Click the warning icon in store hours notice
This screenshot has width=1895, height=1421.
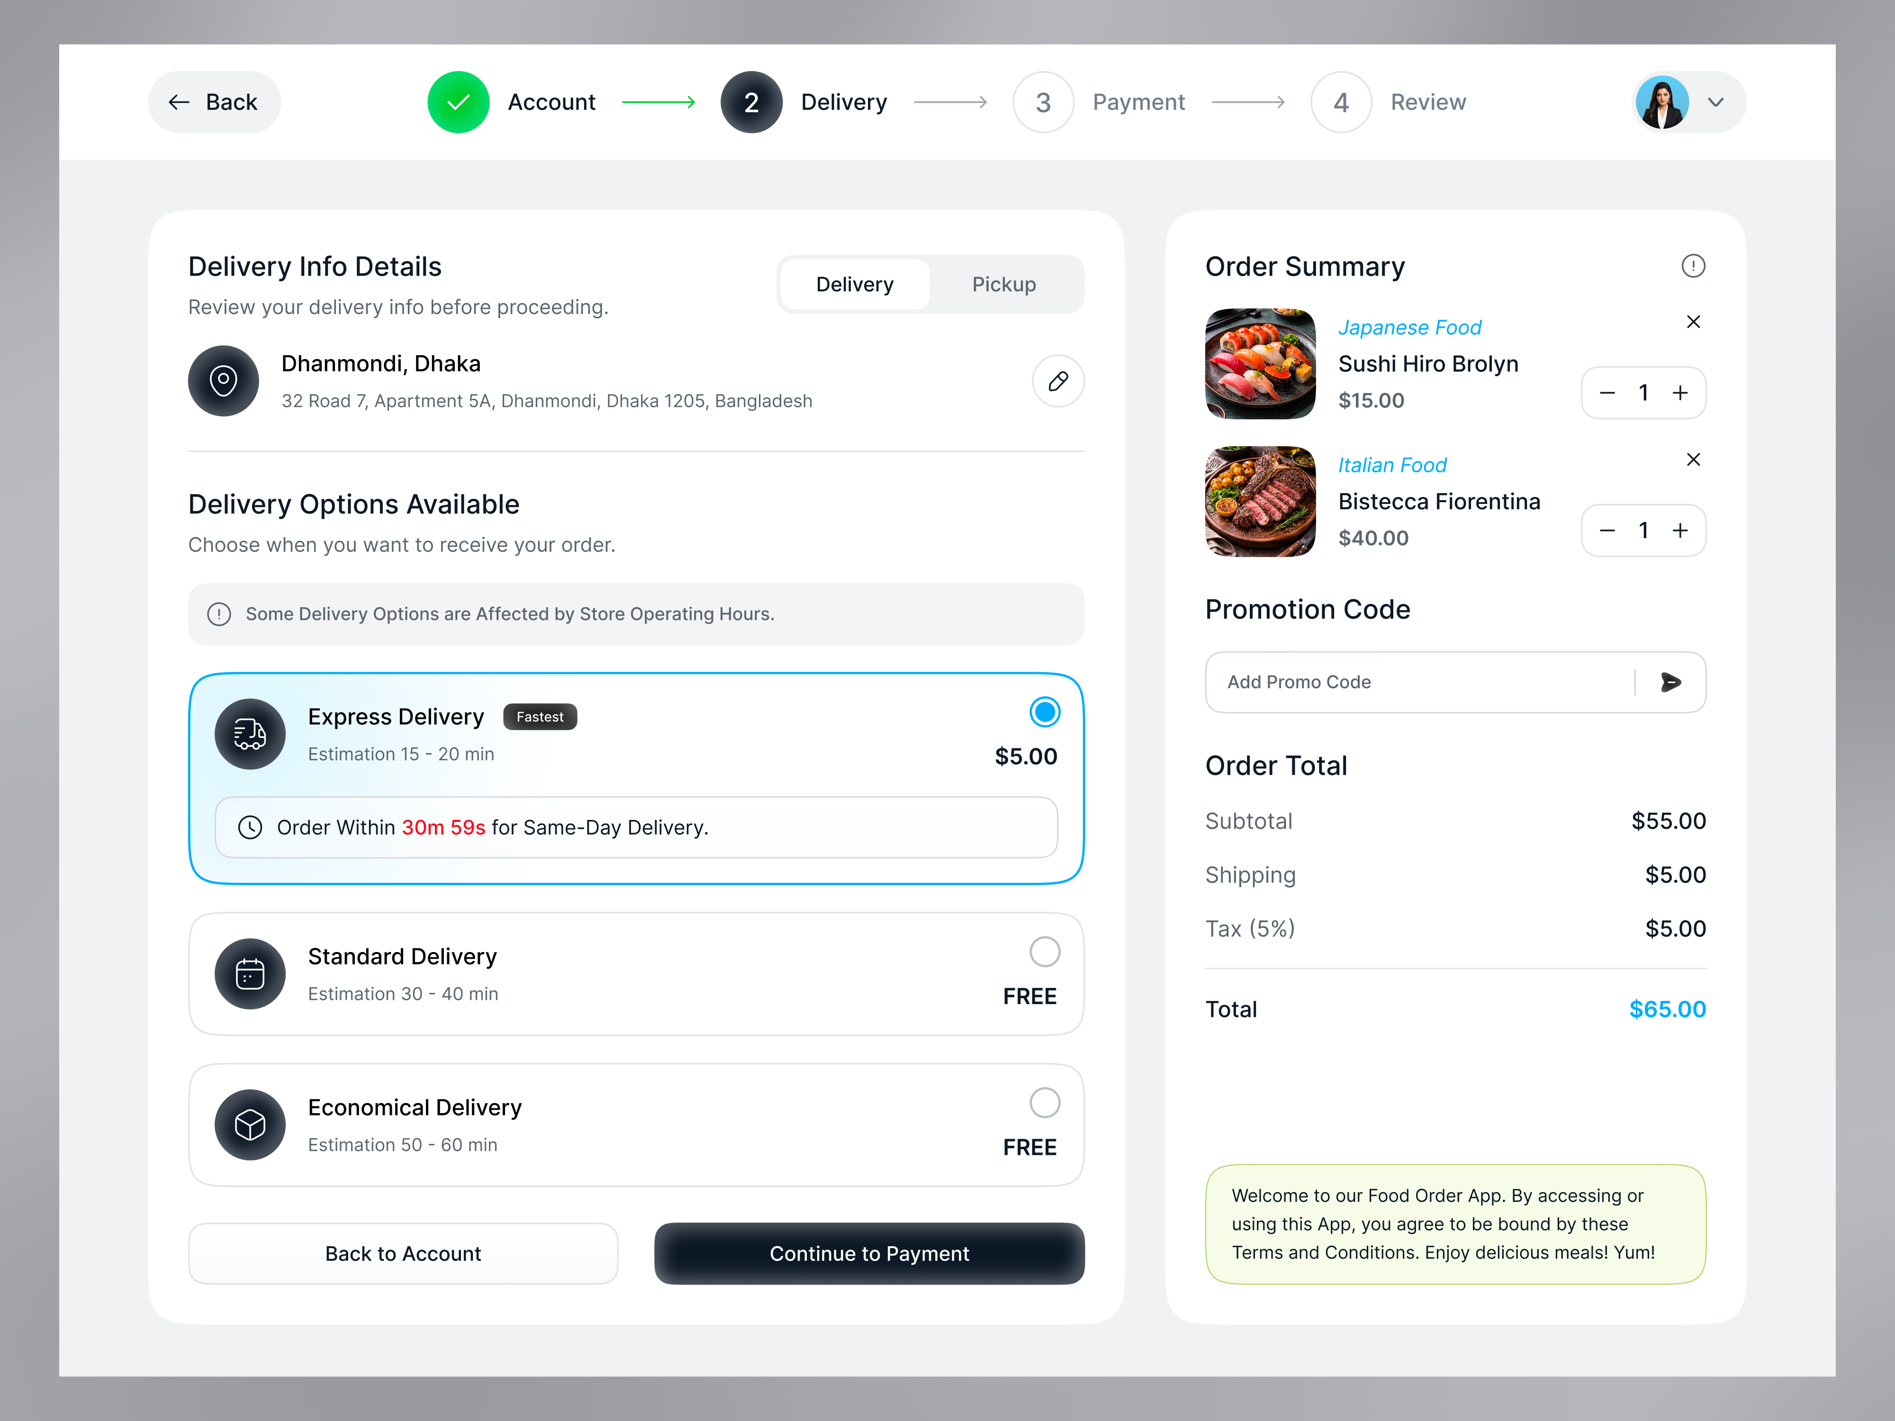click(x=219, y=614)
